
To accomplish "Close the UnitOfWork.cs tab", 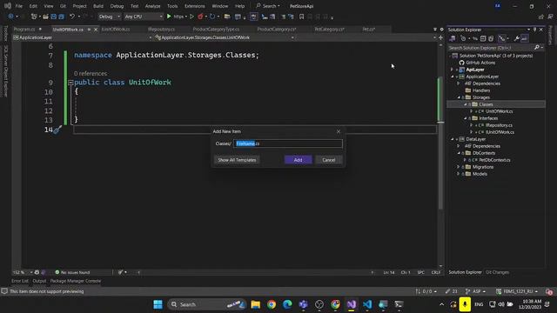I will tap(96, 30).
